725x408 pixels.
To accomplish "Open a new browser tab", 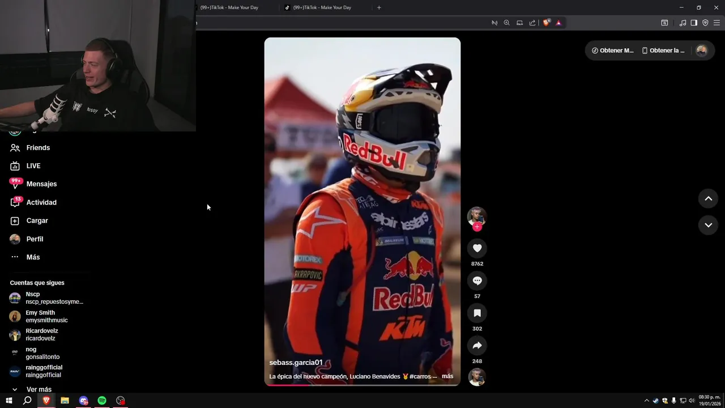I will pos(379,7).
